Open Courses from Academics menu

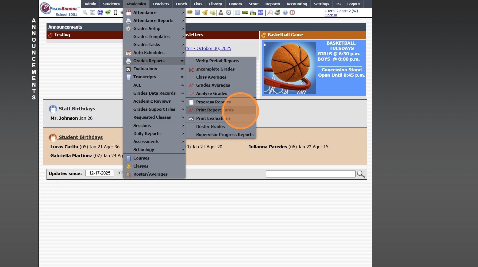click(154, 158)
